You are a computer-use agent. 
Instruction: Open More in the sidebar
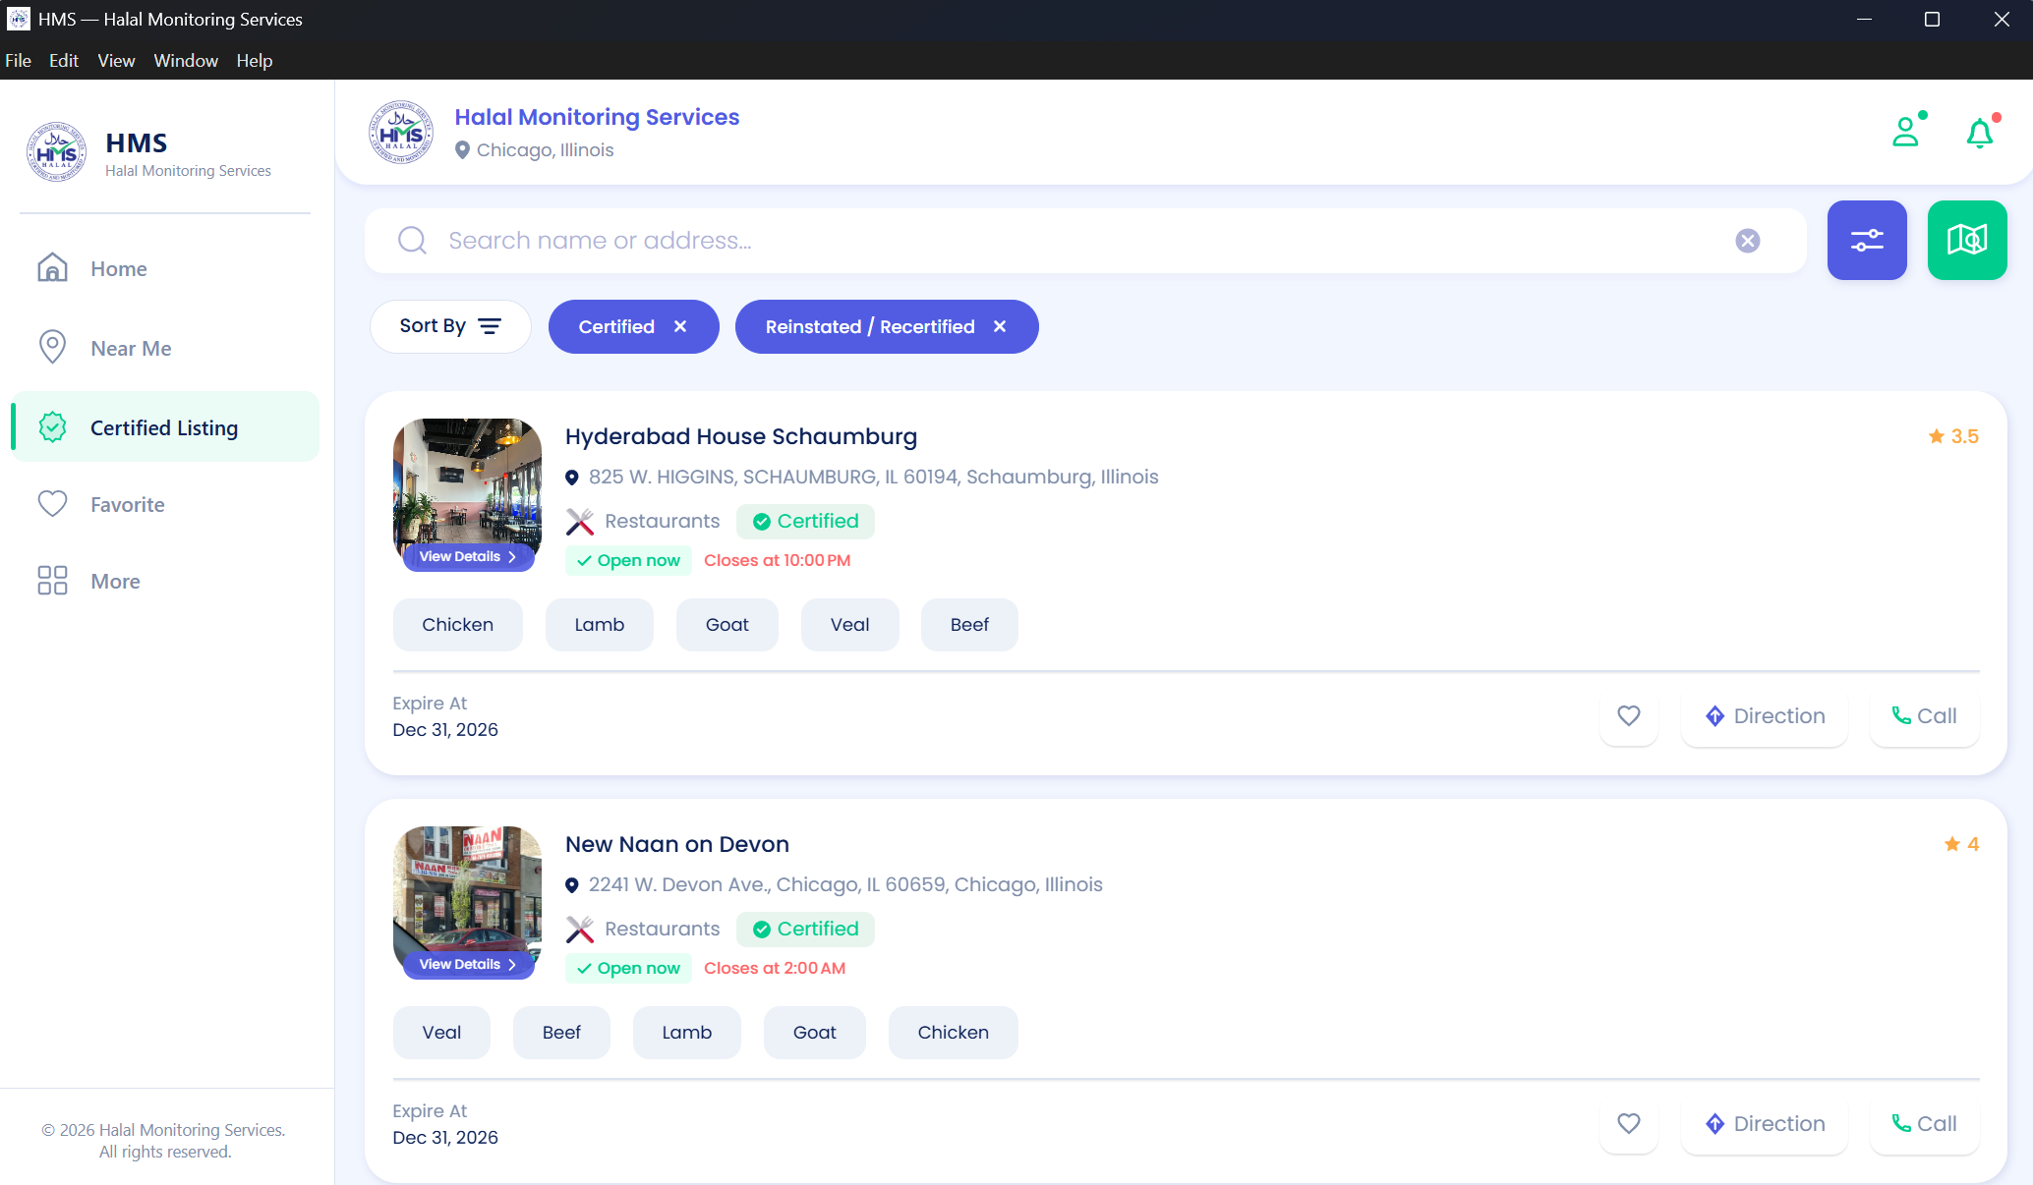165,581
